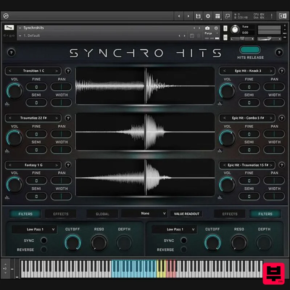Select previous sample before Epic Hit - Combo 5 F#
Viewport: 290px width, 290px height.
pos(224,118)
